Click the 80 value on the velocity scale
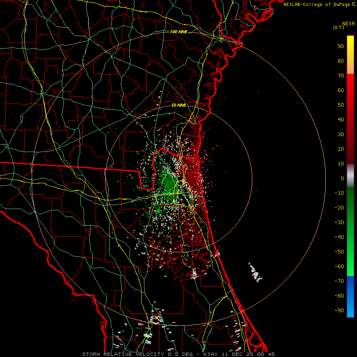 (x=341, y=61)
